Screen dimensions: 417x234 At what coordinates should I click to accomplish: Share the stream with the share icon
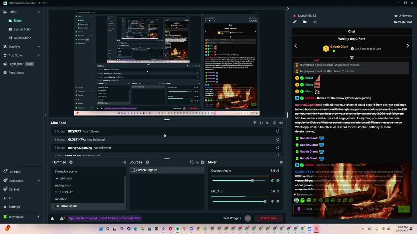pos(315,22)
